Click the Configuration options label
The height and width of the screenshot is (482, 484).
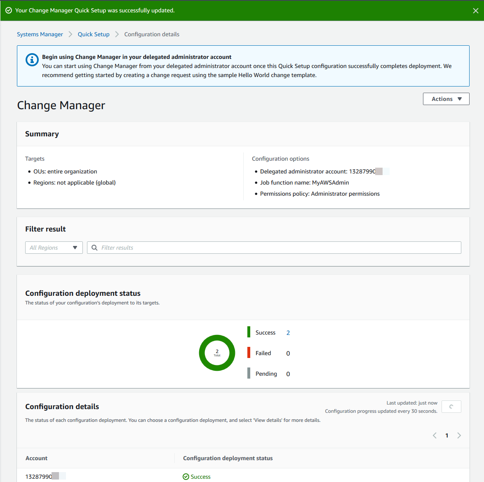tap(281, 159)
